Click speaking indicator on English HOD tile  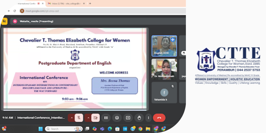173,40
